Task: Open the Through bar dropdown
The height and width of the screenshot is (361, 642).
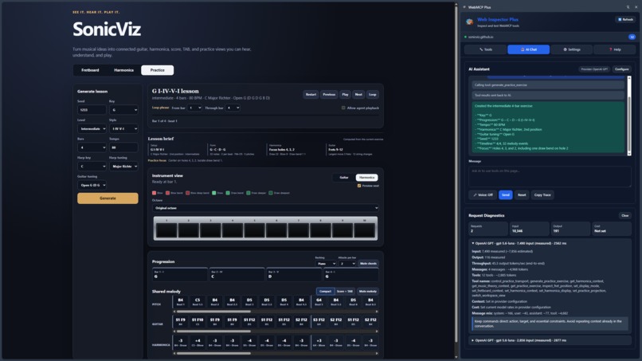Action: click(x=233, y=108)
